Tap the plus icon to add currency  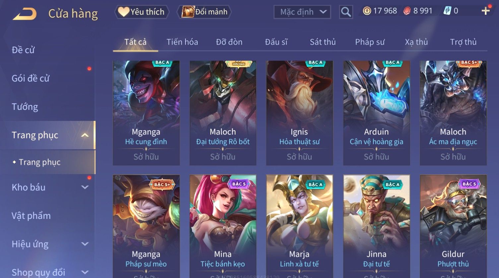click(x=485, y=11)
